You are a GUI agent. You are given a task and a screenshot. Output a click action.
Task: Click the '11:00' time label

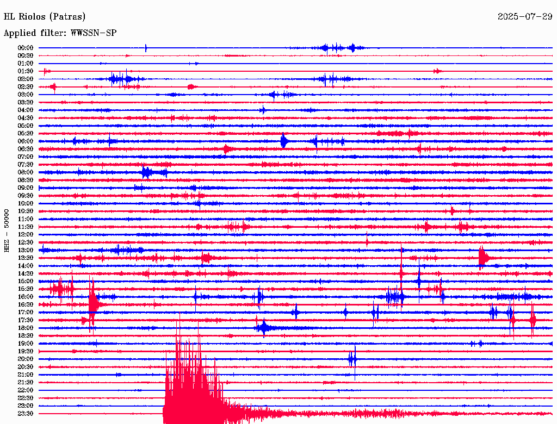[26, 219]
